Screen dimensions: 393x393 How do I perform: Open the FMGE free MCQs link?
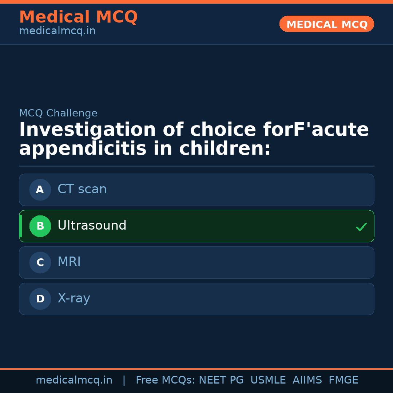tap(343, 380)
